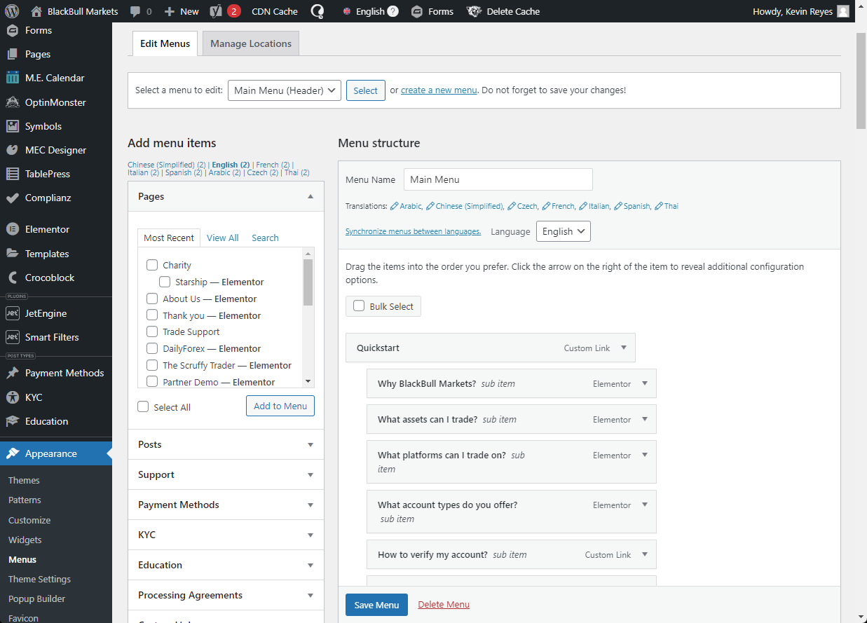Collapse the Pages panel
Screen dimensions: 867x623
coord(310,197)
